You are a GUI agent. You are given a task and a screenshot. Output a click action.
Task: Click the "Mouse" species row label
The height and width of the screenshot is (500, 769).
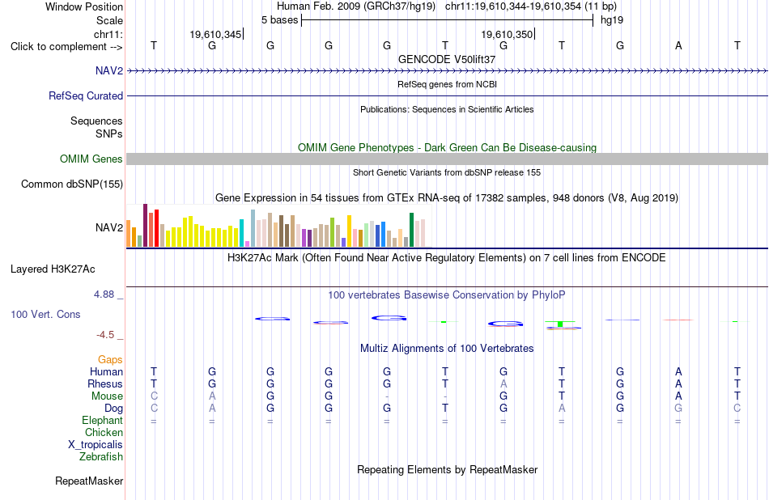pyautogui.click(x=107, y=396)
